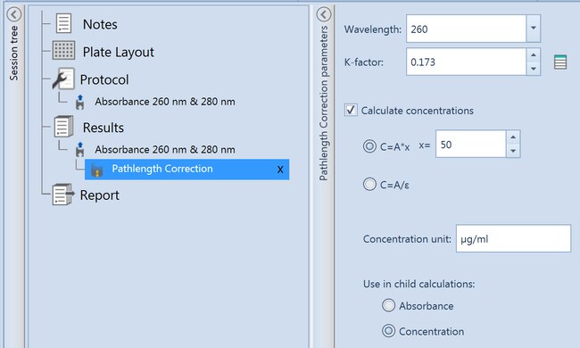Screen dimensions: 580x348
Task: Open the Notes document icon
Action: pyautogui.click(x=63, y=24)
